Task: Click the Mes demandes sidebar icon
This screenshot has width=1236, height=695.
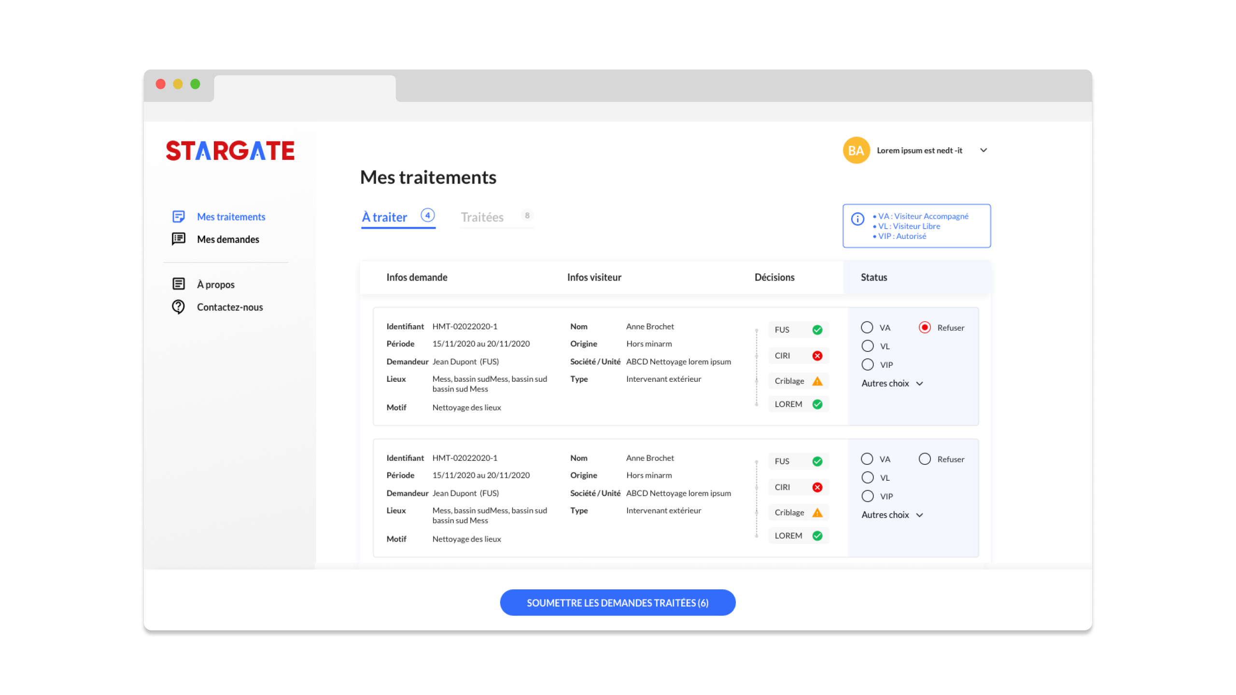Action: click(x=179, y=239)
